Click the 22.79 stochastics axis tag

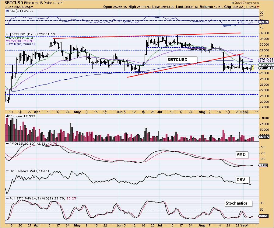(x=264, y=216)
